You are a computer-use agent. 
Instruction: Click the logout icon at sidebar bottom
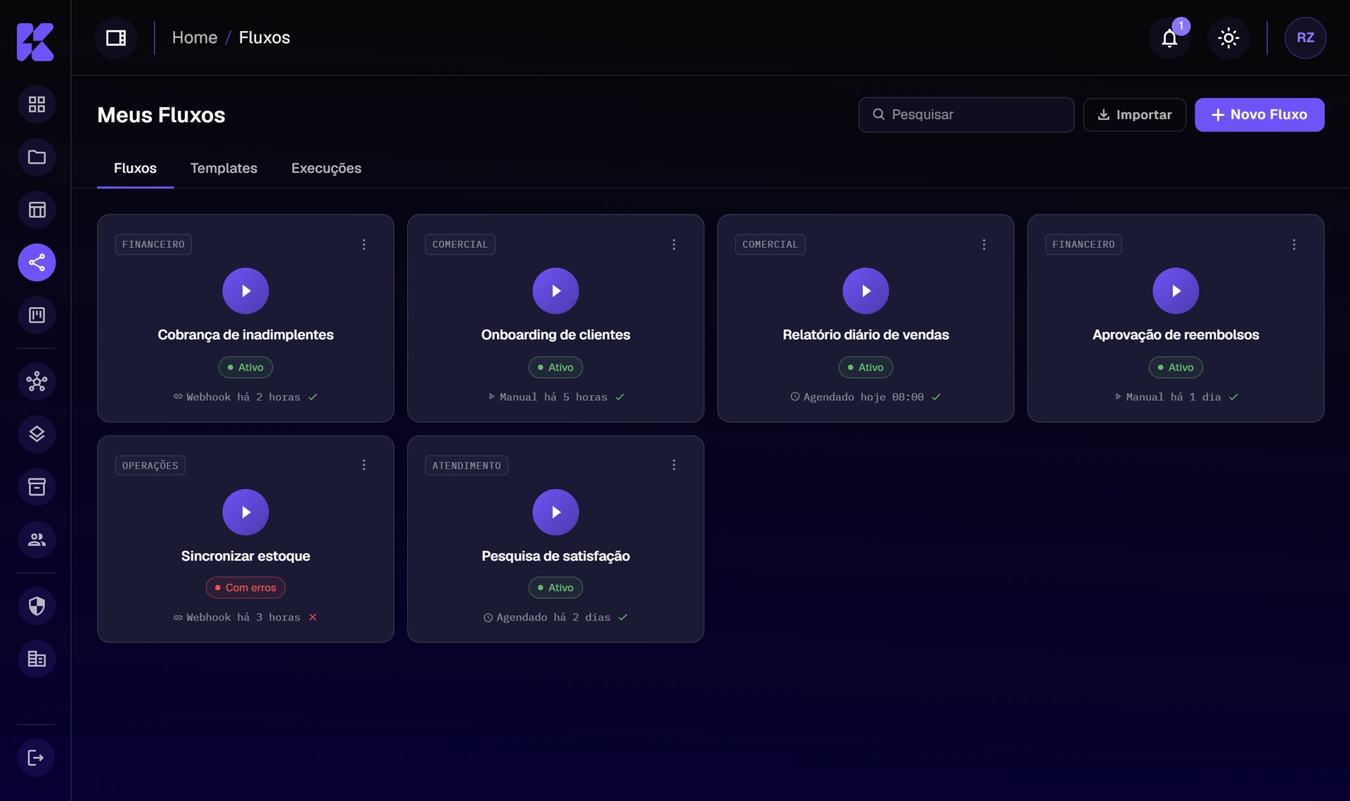coord(36,757)
